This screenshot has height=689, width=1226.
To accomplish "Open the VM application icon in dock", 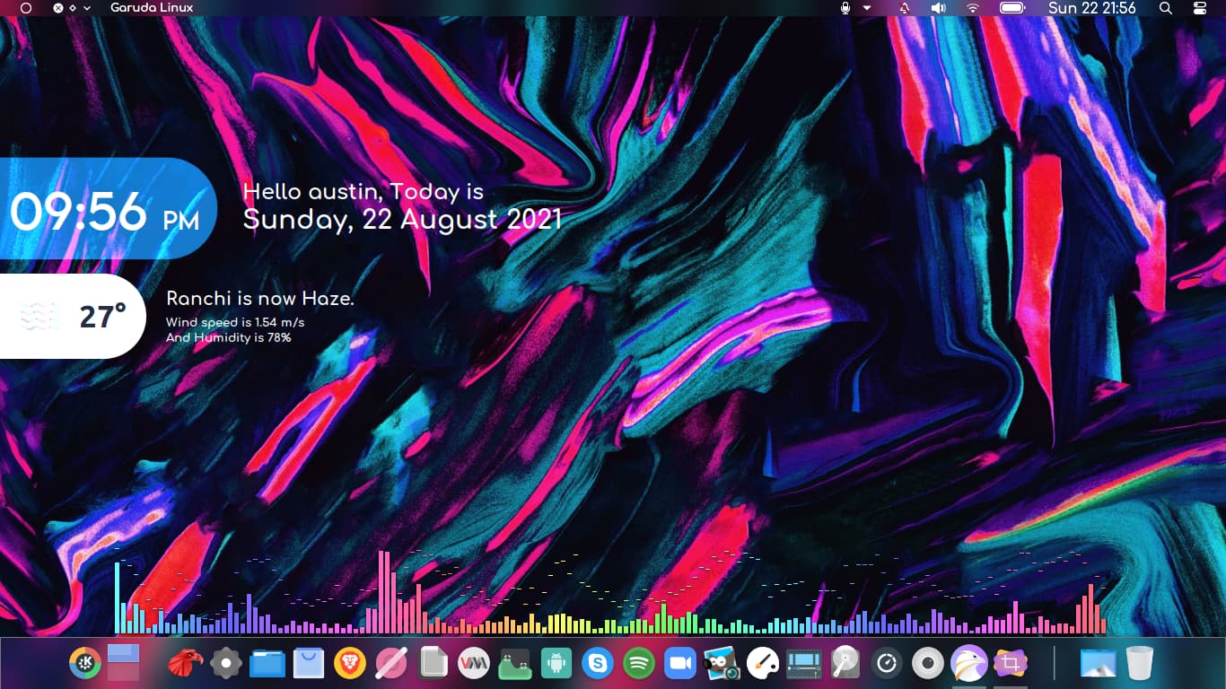I will tap(474, 664).
